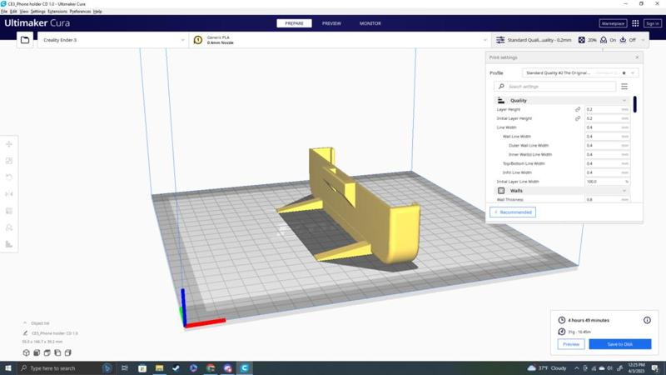Open the Preferences menu
666x375 pixels.
[x=80, y=12]
